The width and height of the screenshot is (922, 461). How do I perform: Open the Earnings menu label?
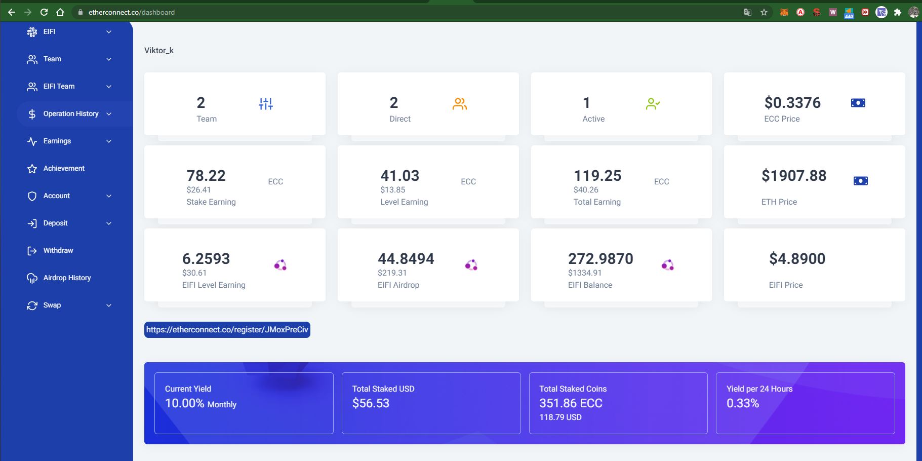57,141
